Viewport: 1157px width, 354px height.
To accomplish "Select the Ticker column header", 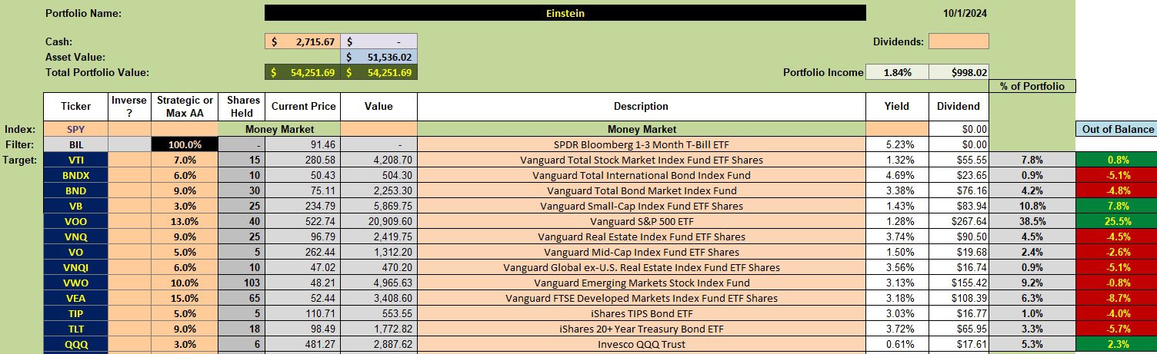I will pyautogui.click(x=75, y=107).
